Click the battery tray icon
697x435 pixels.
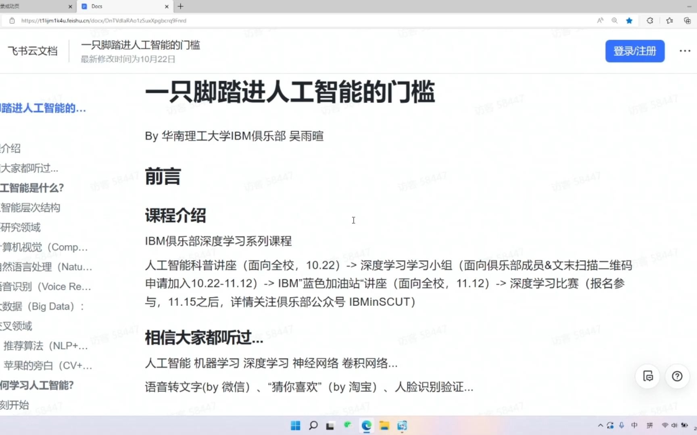[x=684, y=425]
